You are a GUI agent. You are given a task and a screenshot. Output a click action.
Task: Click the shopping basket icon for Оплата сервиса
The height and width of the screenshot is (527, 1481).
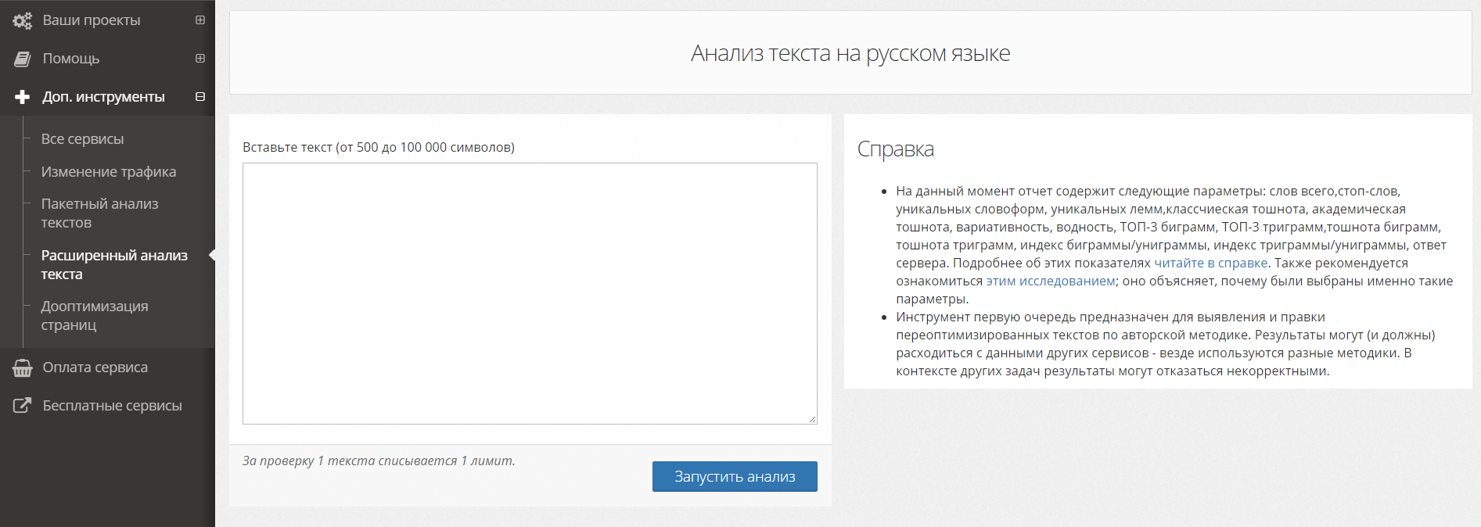pos(22,367)
